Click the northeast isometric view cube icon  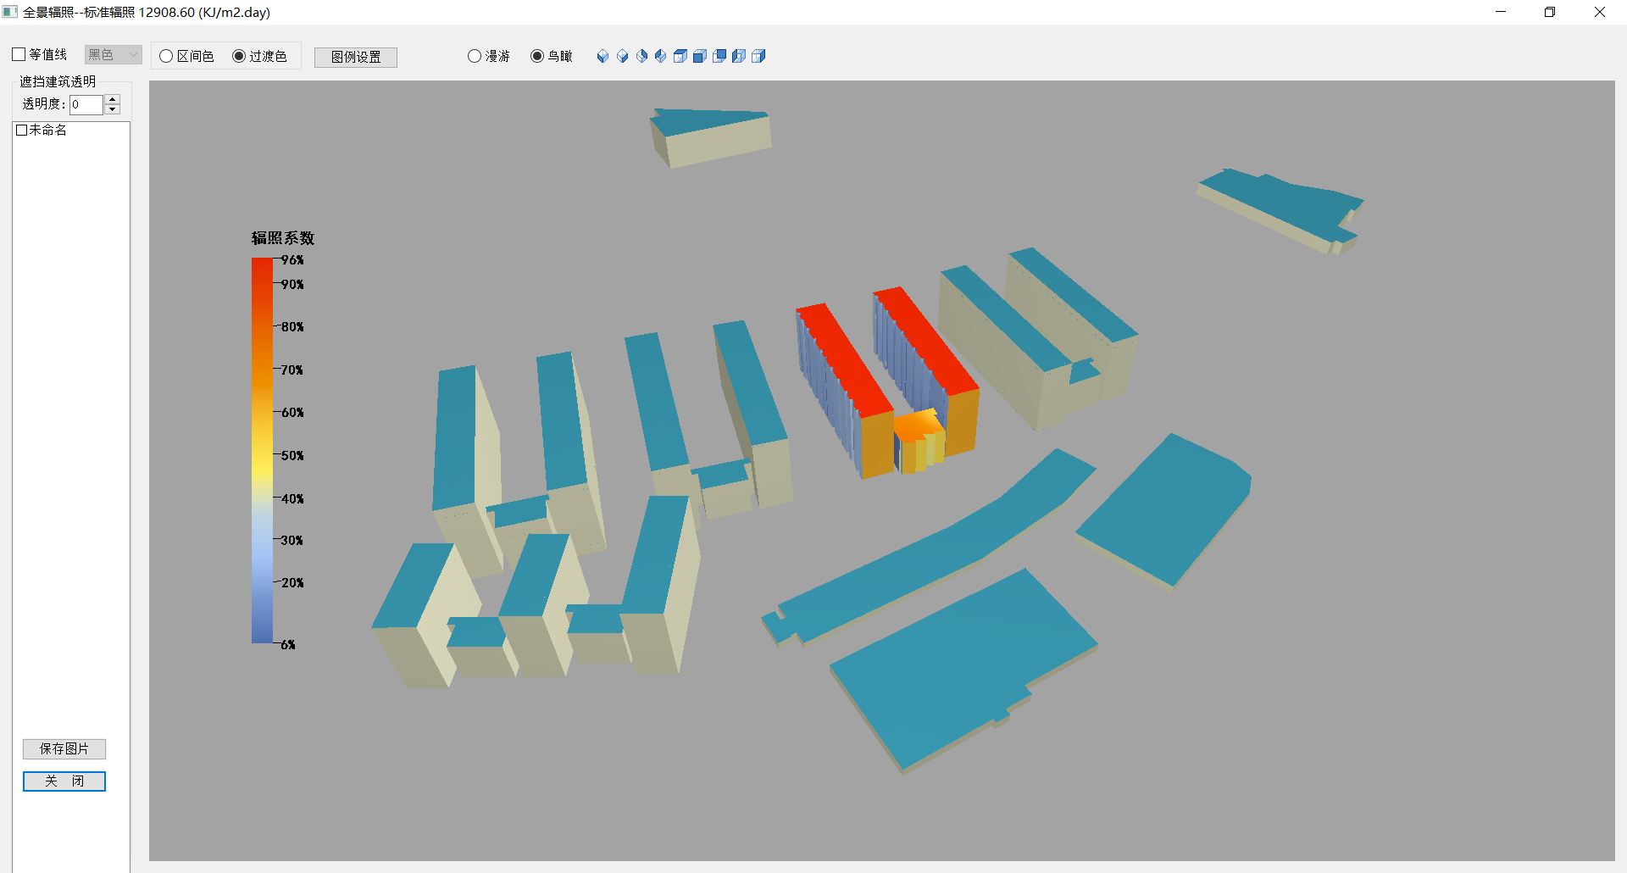pos(641,56)
